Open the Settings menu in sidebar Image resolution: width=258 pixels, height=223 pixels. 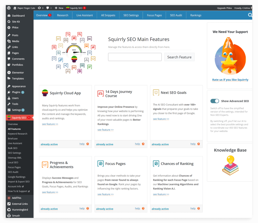point(16,110)
